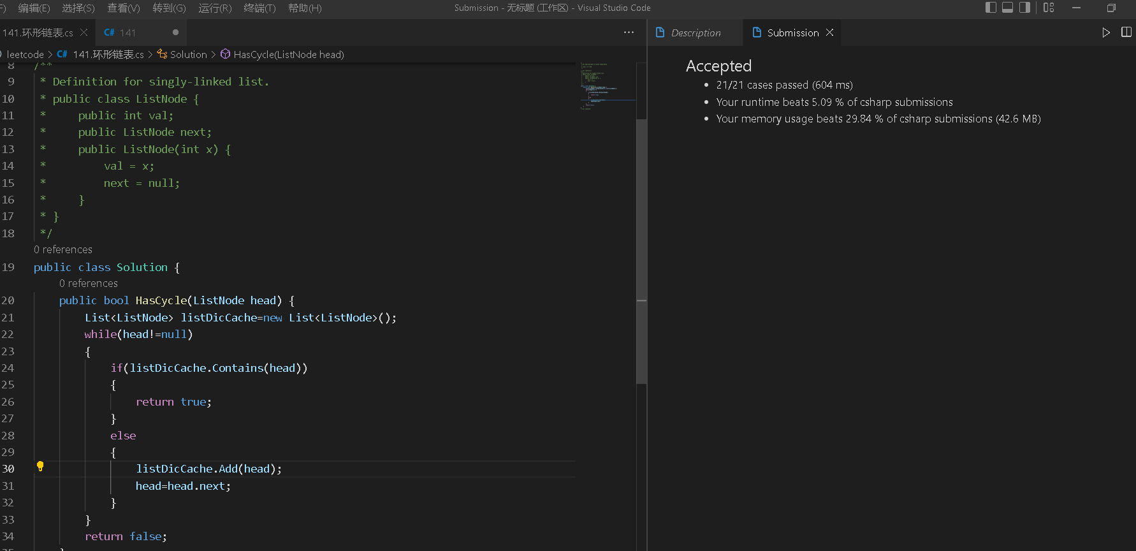Viewport: 1136px width, 551px height.
Task: Open the 终端(T) menu
Action: [260, 8]
